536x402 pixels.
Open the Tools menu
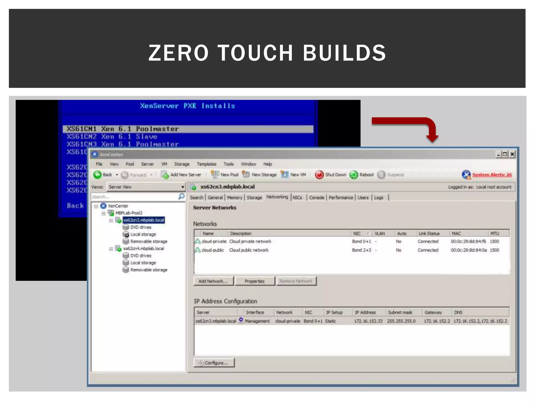[x=228, y=164]
